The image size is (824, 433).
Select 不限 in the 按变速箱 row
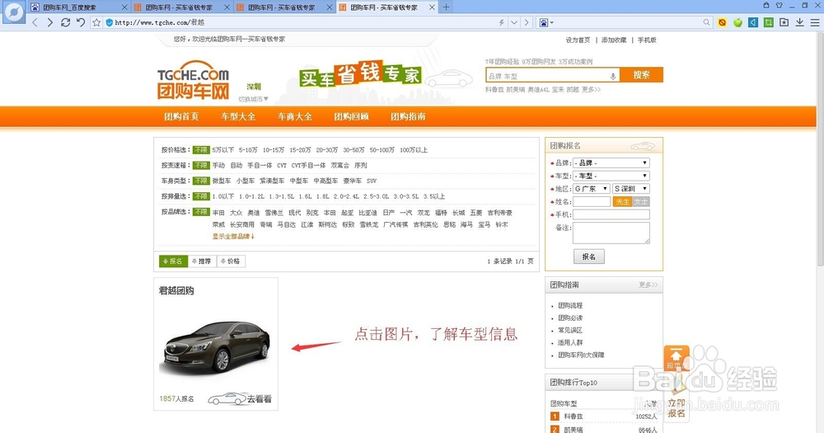coord(201,165)
